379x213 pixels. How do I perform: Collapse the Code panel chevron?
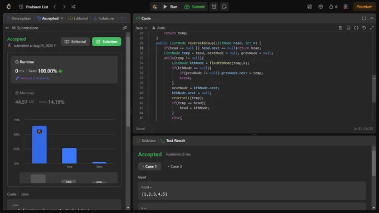[x=372, y=18]
